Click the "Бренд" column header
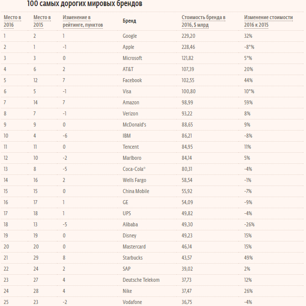 point(129,21)
